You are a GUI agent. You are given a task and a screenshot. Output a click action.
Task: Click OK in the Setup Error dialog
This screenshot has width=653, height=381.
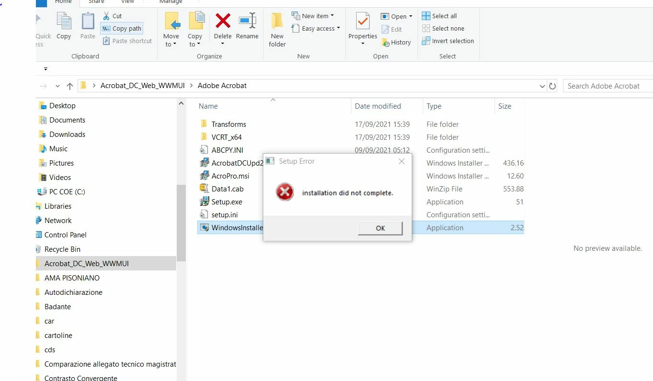coord(380,228)
